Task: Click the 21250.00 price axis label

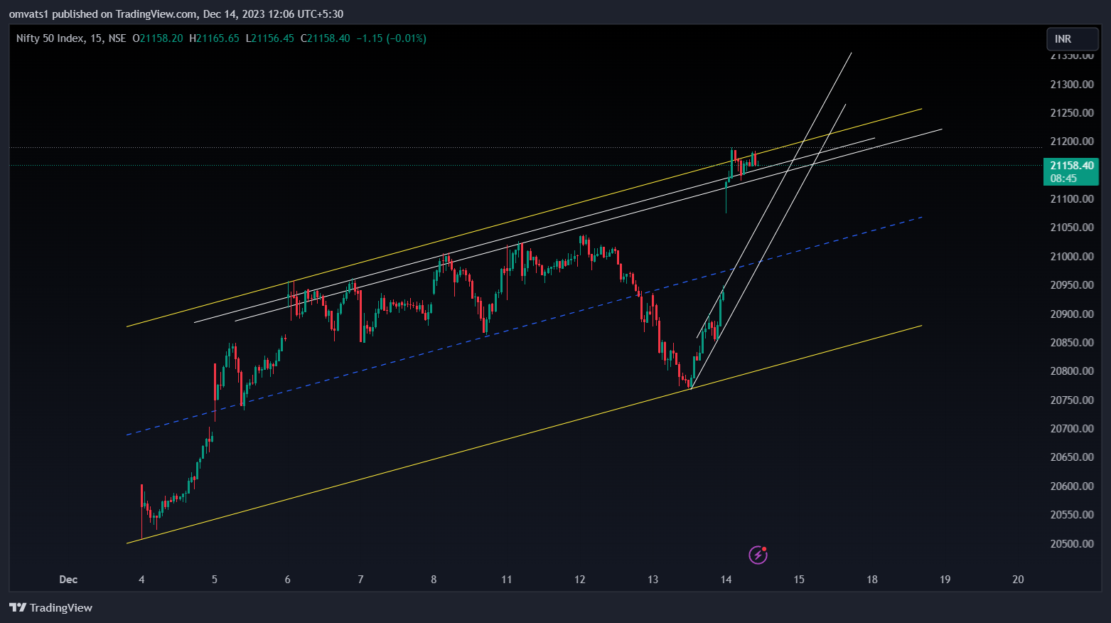Action: click(x=1072, y=112)
